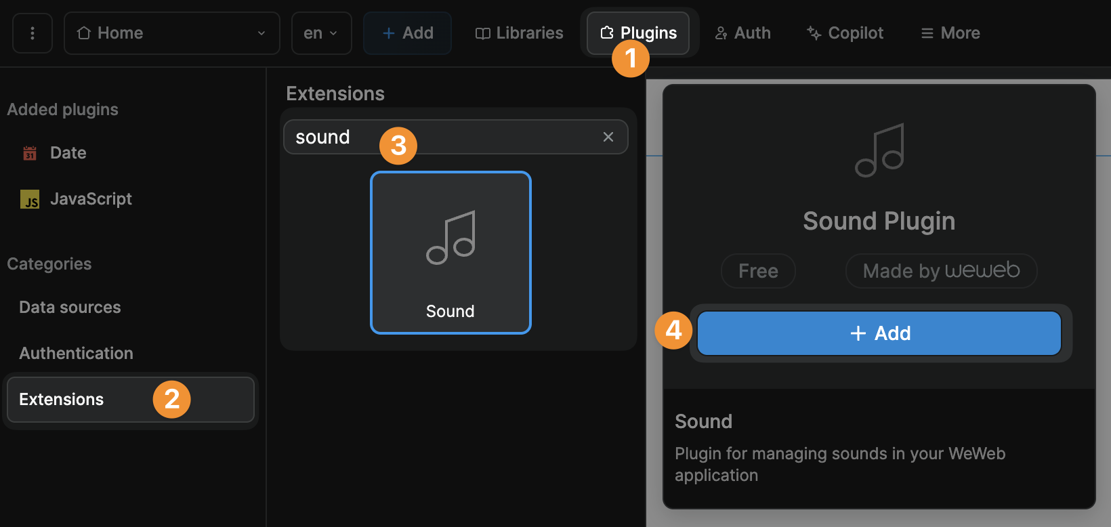1111x527 pixels.
Task: Click the plugin description text
Action: click(840, 464)
